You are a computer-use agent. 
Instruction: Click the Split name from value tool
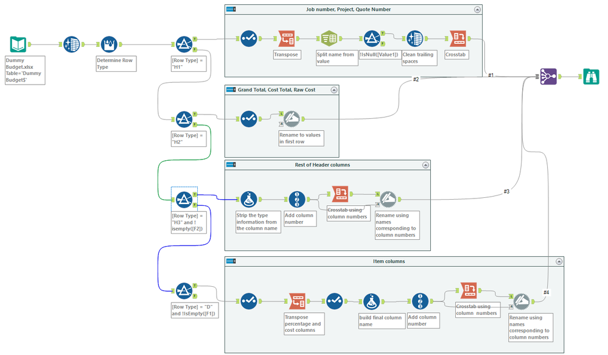(x=329, y=38)
